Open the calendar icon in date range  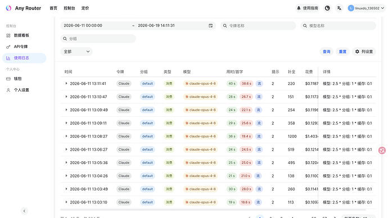[x=210, y=26]
